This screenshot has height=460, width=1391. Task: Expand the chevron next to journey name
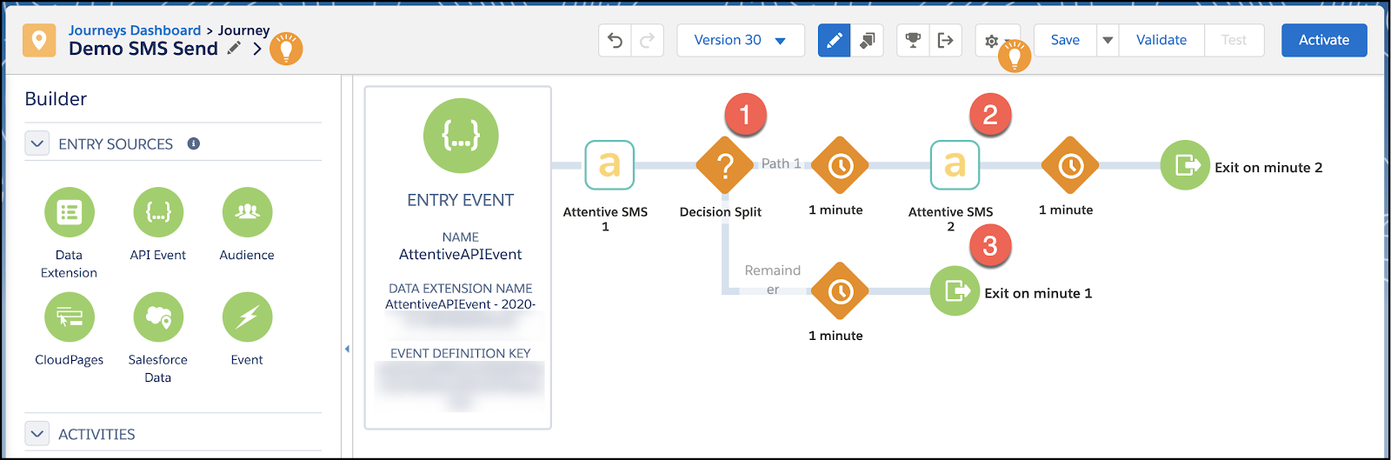256,50
